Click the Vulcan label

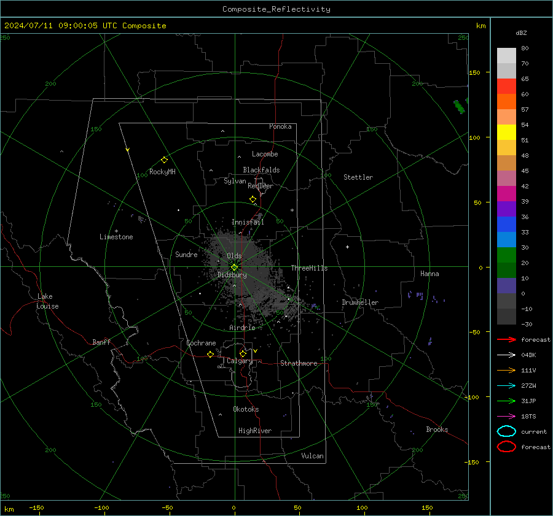tap(312, 456)
